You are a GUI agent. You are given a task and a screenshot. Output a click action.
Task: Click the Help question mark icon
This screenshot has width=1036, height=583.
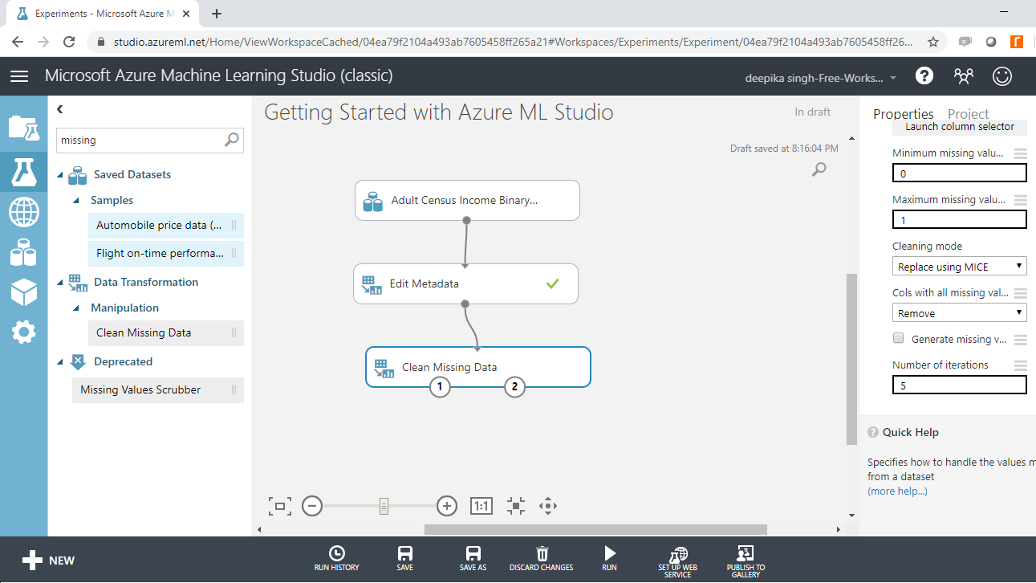[x=924, y=76]
